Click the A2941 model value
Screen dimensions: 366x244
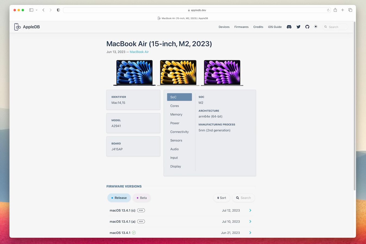[x=116, y=126]
